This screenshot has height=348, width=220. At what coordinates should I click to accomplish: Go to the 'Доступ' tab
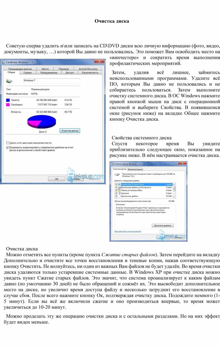70,73
